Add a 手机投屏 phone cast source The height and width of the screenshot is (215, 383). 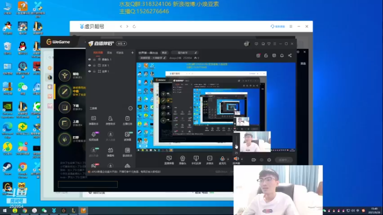tap(196, 160)
